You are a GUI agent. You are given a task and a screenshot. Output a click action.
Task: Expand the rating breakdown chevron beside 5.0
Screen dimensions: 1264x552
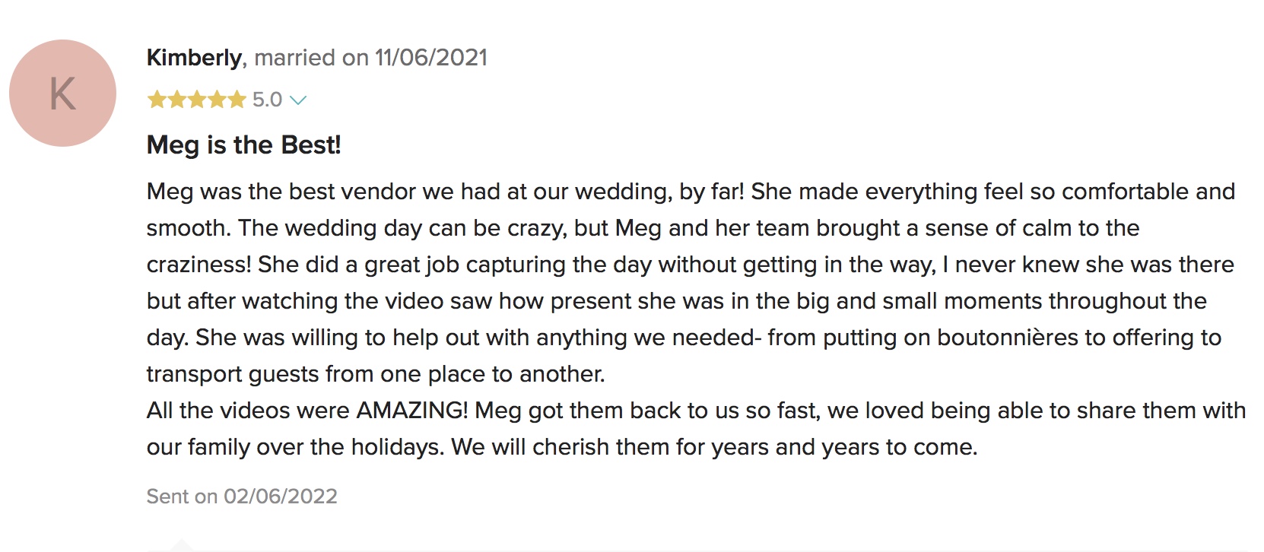(x=298, y=100)
